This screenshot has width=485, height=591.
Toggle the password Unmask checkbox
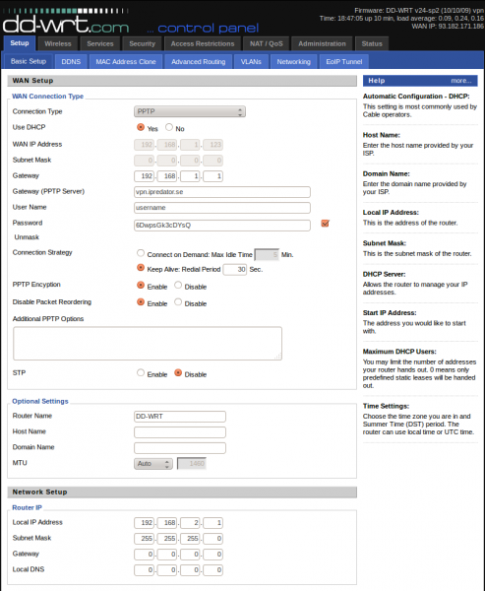[325, 224]
